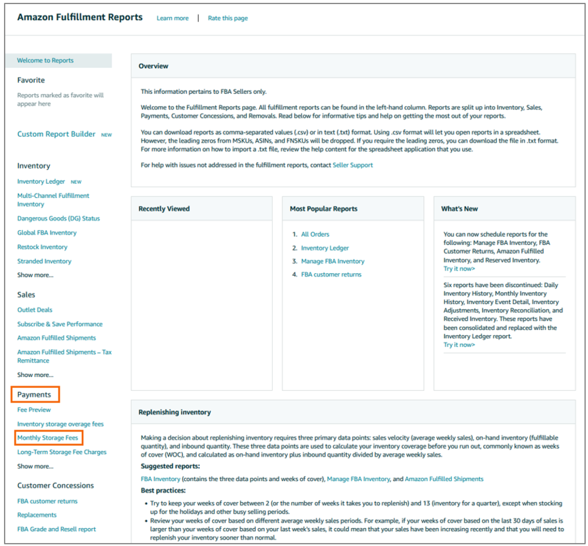588x546 pixels.
Task: Open Multi-Channel Fulfillment Inventory report
Action: (53, 200)
